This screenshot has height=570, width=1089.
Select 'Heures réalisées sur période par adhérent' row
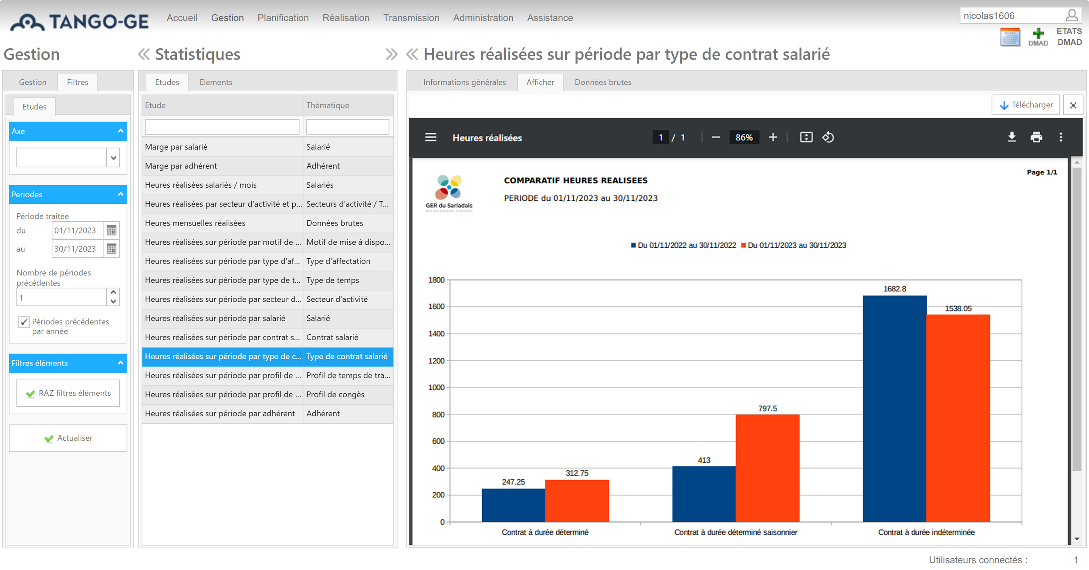pyautogui.click(x=267, y=413)
